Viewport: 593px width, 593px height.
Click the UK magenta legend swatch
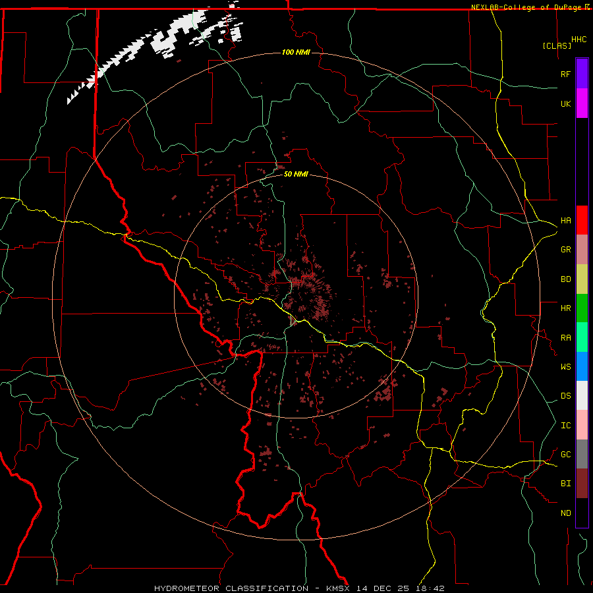pyautogui.click(x=582, y=103)
